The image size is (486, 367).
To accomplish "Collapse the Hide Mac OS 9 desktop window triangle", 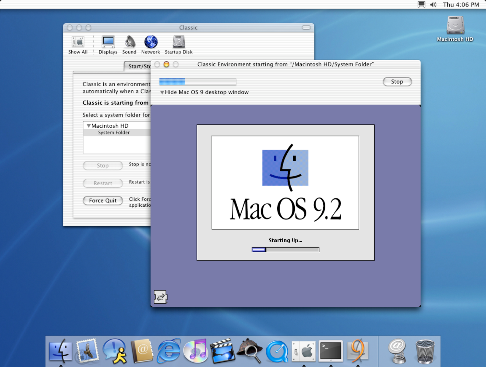I will pyautogui.click(x=162, y=92).
